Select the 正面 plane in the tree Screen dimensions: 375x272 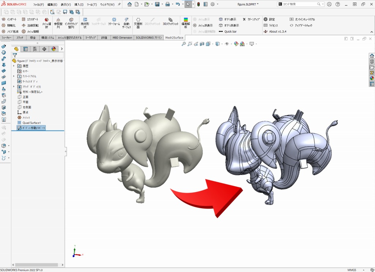23,97
